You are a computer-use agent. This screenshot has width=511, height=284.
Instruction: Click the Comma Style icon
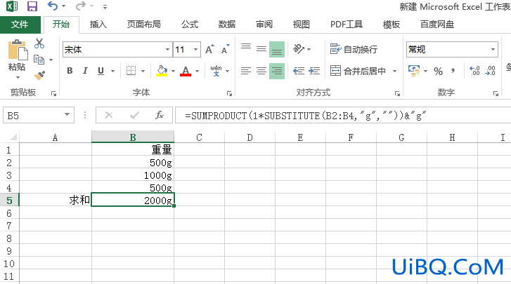pyautogui.click(x=453, y=71)
